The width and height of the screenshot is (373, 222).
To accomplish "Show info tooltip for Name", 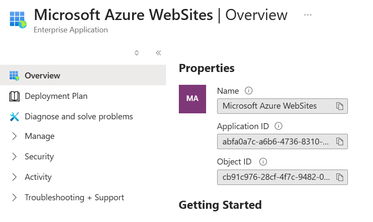I will tap(249, 91).
